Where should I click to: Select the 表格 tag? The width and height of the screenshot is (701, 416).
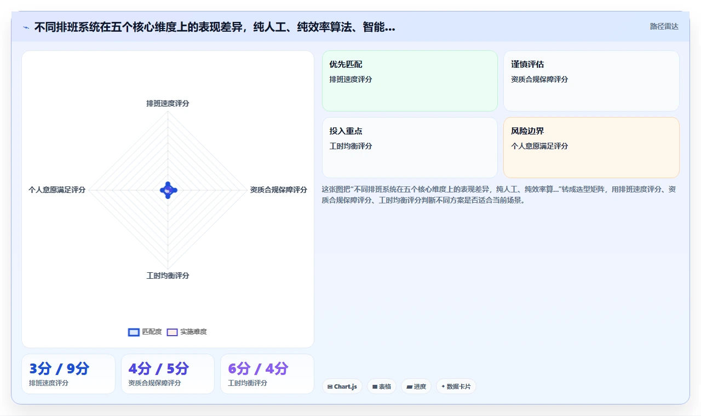pos(382,386)
